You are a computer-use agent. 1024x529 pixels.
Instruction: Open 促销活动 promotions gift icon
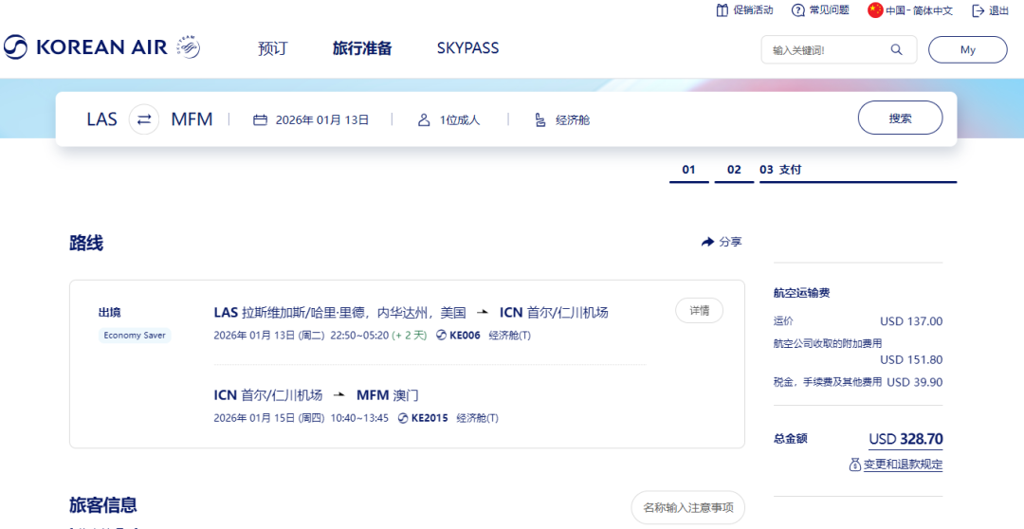click(x=722, y=10)
